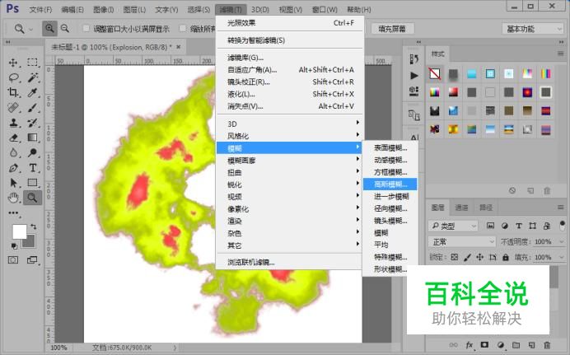The image size is (570, 355).
Task: Select the Zoom tool in toolbox
Action: 32,198
